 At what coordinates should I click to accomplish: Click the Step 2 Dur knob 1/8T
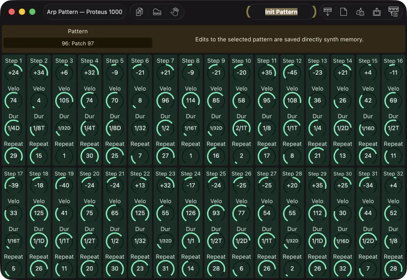[39, 128]
